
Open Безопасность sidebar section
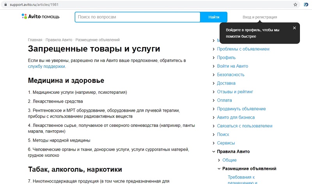click(x=230, y=75)
